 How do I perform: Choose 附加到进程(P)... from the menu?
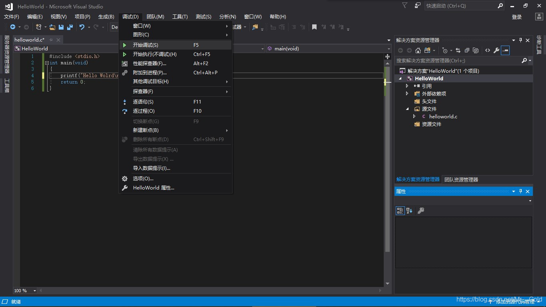[x=175, y=73]
